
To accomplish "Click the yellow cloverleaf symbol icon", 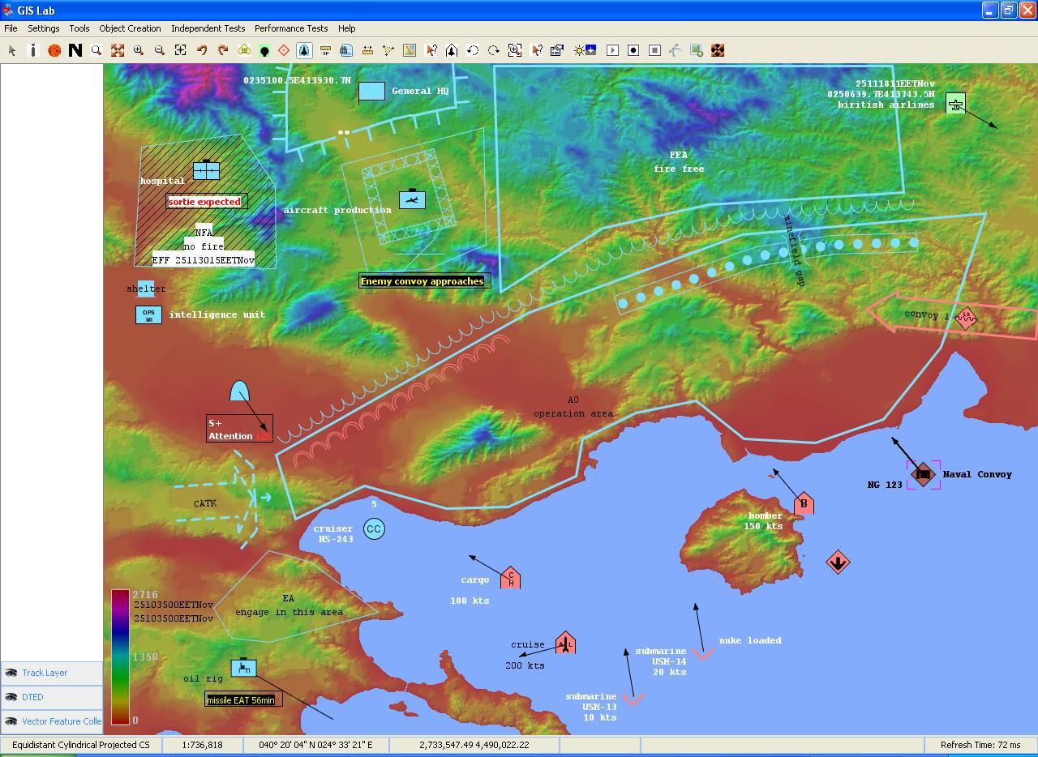I will (x=244, y=50).
